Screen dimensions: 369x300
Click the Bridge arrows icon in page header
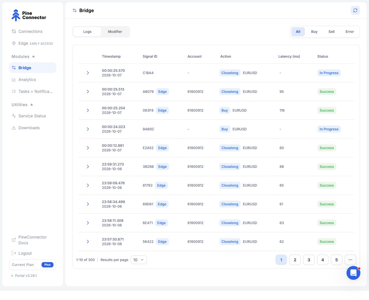(75, 10)
